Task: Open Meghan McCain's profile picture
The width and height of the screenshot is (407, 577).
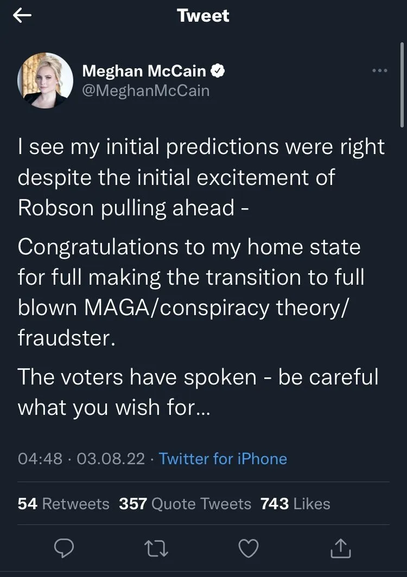Action: point(46,80)
